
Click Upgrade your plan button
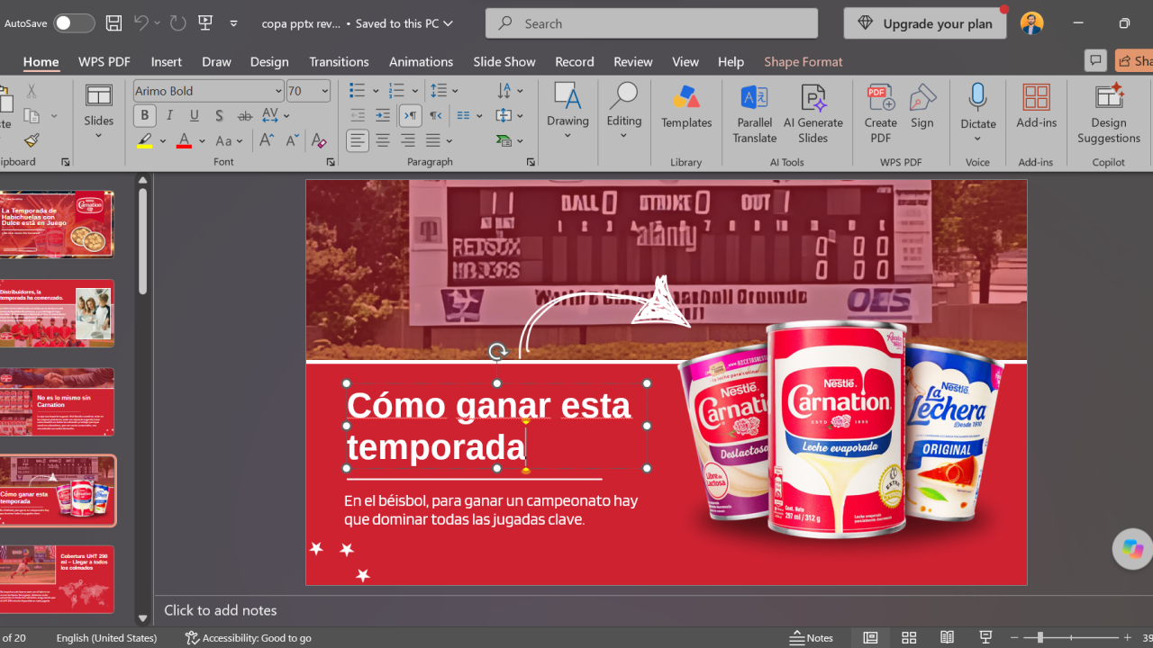point(925,23)
